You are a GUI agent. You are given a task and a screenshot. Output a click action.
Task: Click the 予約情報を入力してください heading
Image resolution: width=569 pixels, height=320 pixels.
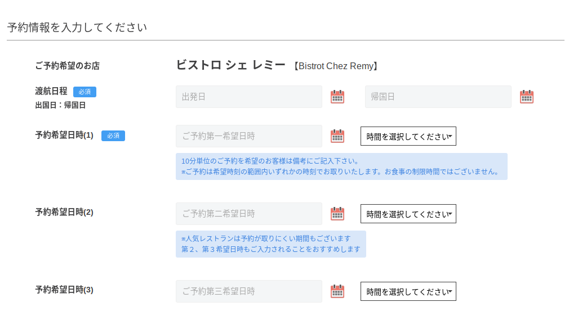point(77,27)
